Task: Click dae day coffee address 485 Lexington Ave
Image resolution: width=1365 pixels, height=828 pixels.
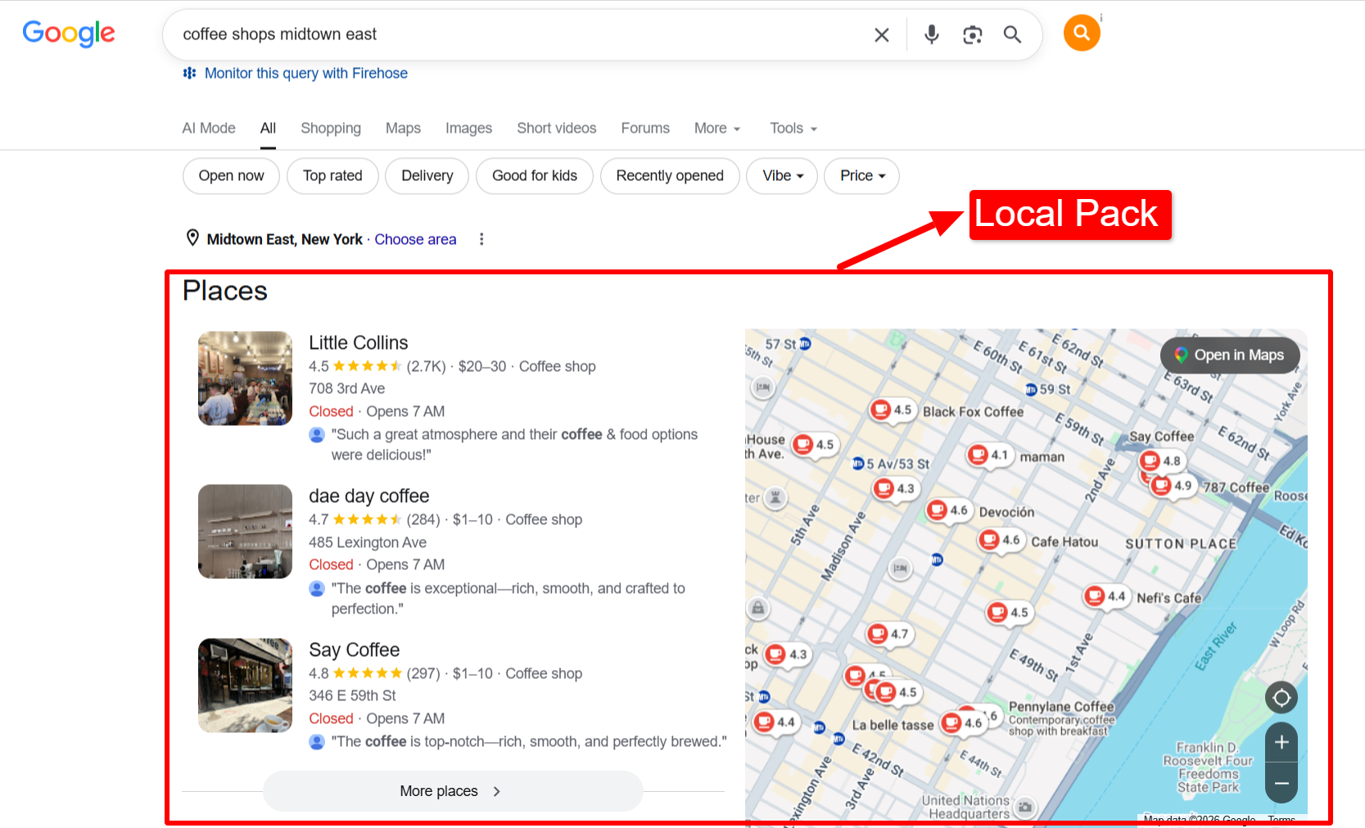Action: [x=368, y=542]
